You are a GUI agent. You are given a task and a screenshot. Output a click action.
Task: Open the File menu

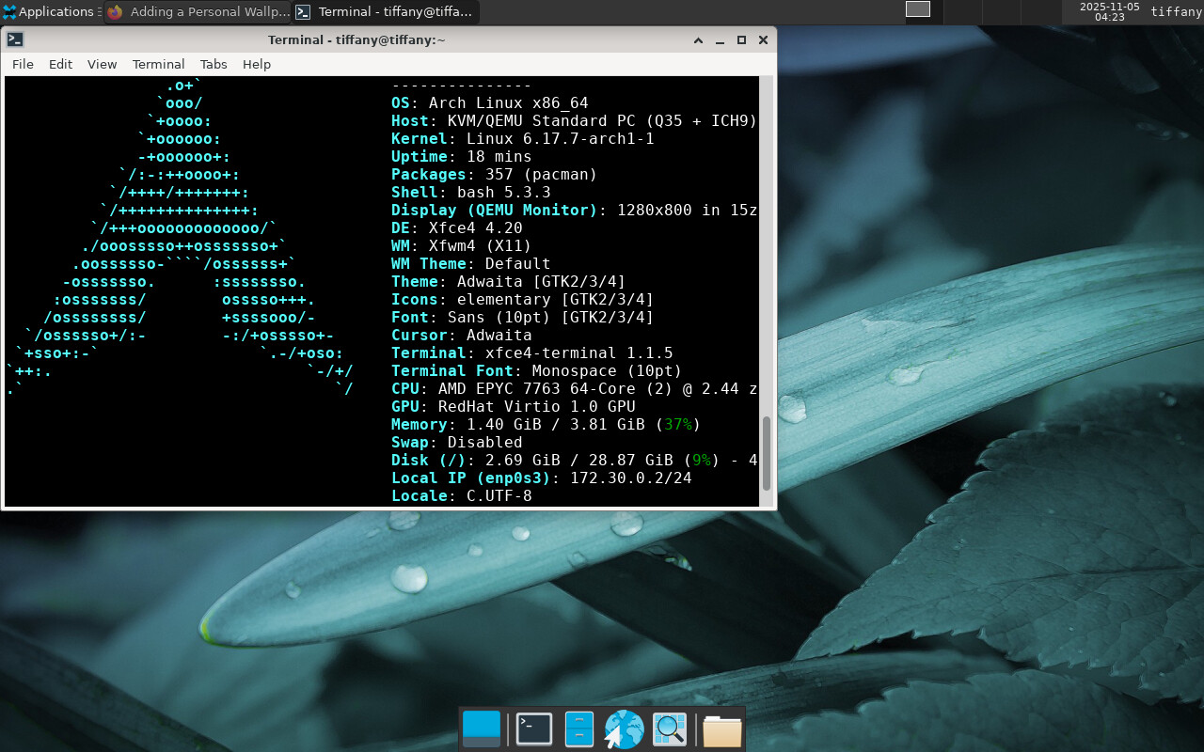(23, 64)
